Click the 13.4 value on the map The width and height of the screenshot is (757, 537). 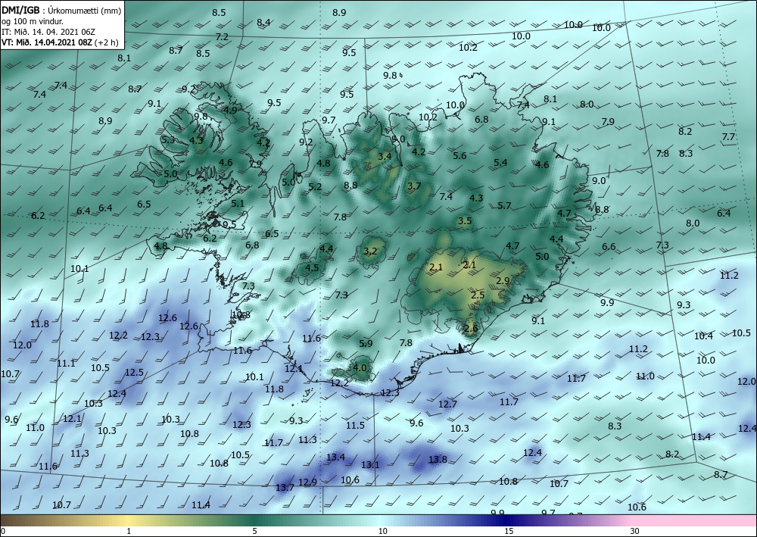(335, 457)
